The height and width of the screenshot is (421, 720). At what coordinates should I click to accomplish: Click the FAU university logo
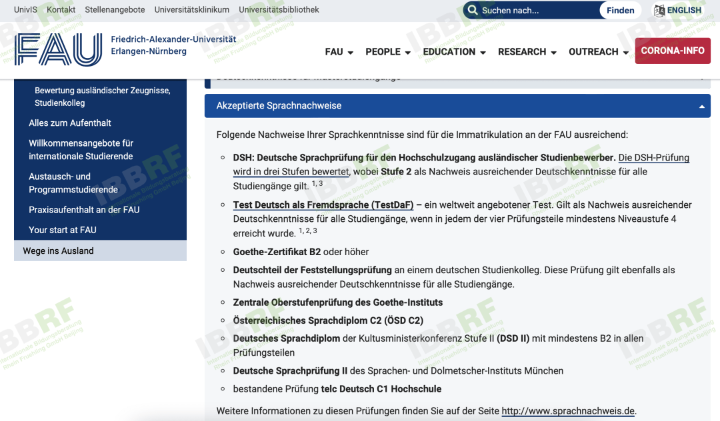tap(58, 49)
